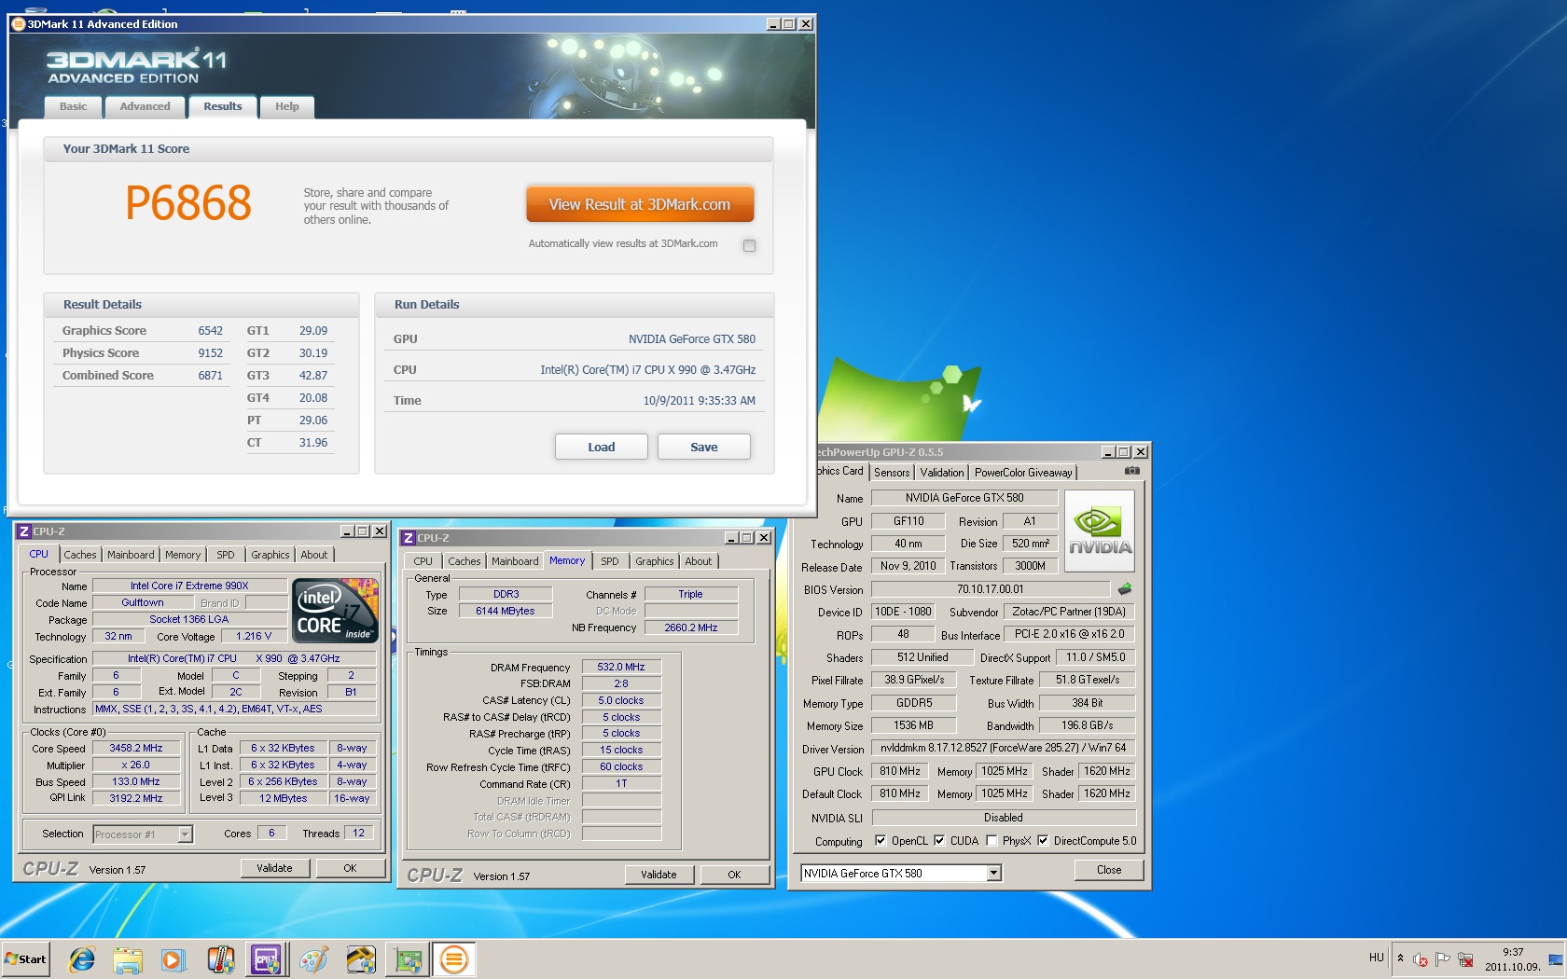
Task: Click the DRAM Frequency 532.0 MHz field
Action: (x=621, y=667)
